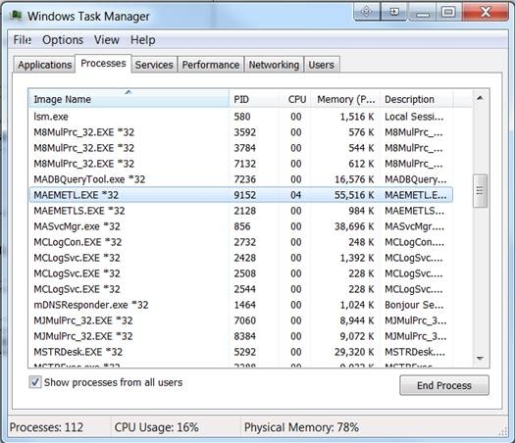Minimize the Task Manager window

423,13
